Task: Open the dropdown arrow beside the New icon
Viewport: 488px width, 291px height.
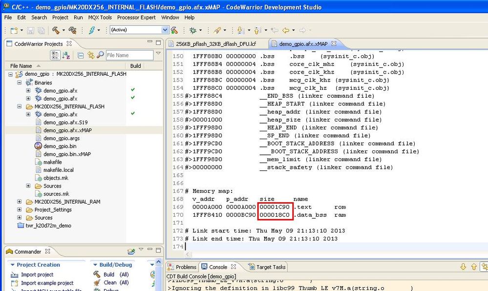Action: 21,30
